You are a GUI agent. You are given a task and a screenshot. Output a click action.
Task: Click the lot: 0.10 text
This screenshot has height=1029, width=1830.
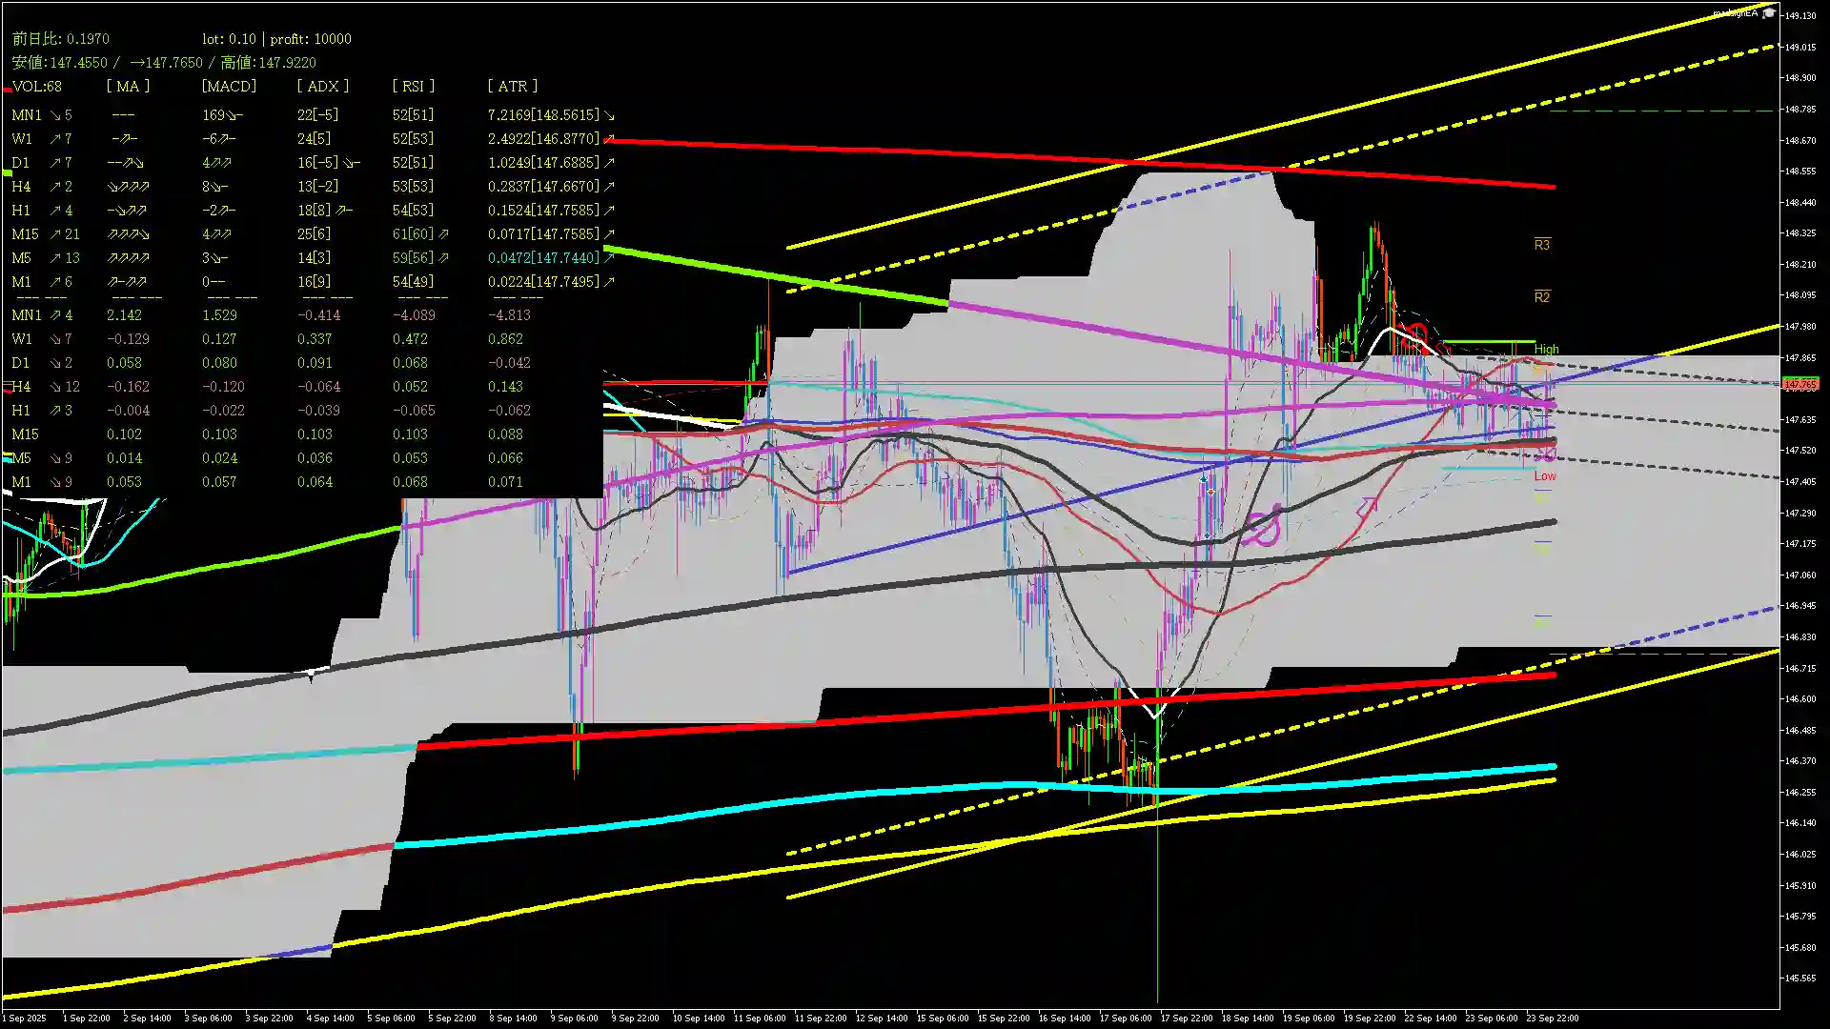[229, 39]
